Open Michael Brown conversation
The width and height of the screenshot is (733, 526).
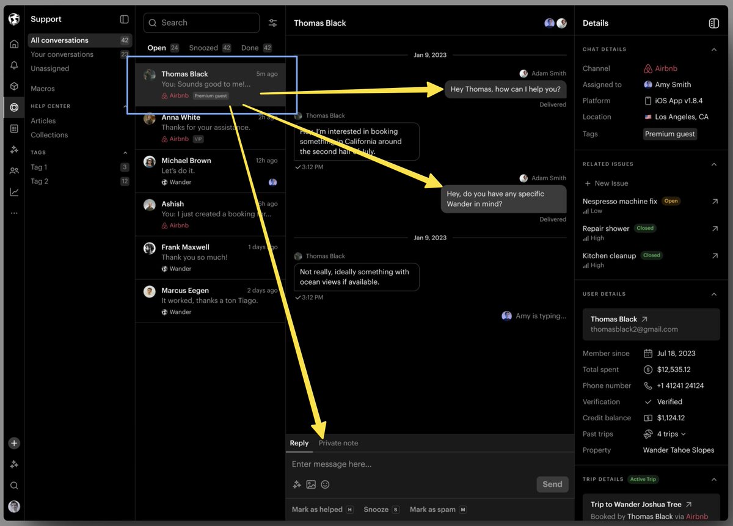[211, 171]
